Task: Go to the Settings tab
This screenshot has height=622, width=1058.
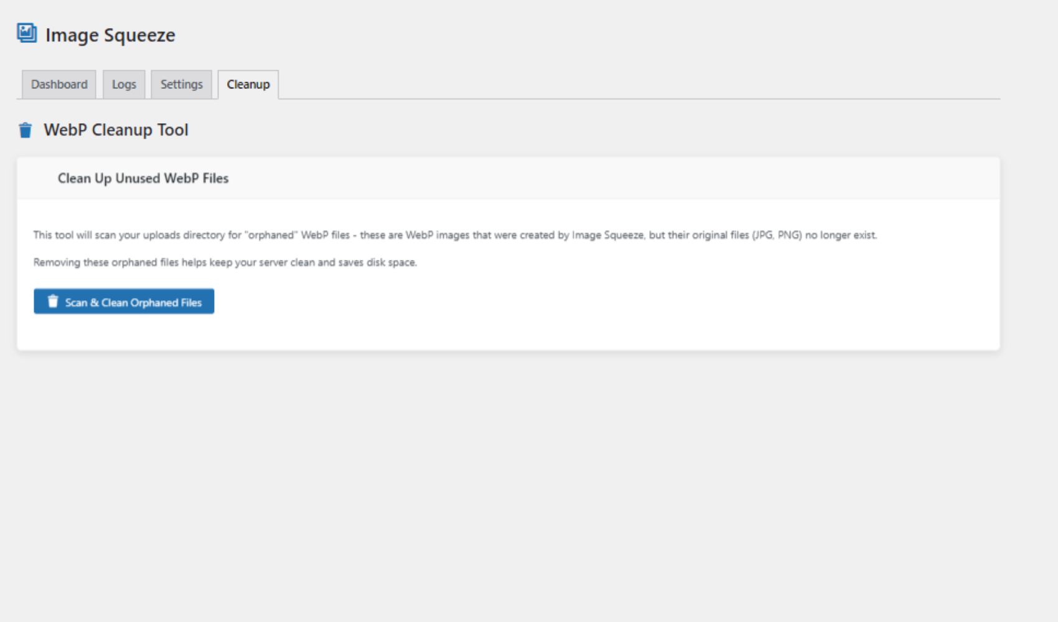Action: click(x=182, y=84)
